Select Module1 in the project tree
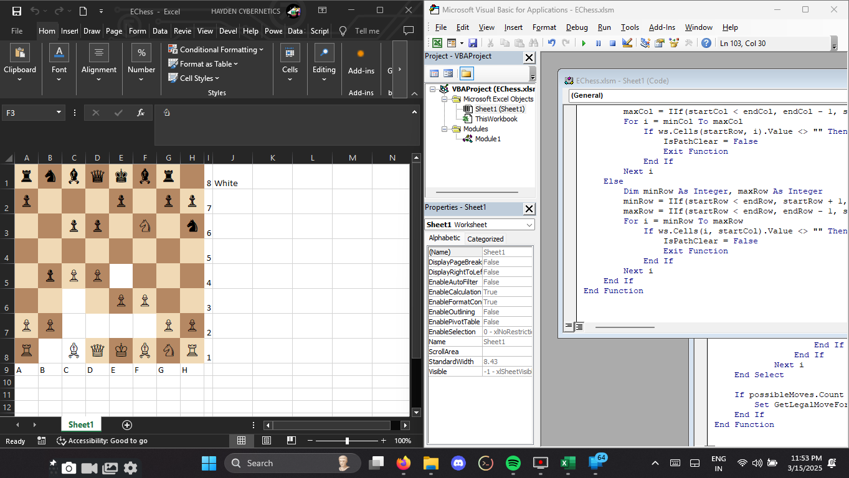 click(x=488, y=139)
